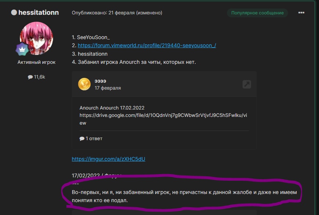
Task: Click the "17 февраля" quote date
Action: pos(108,88)
